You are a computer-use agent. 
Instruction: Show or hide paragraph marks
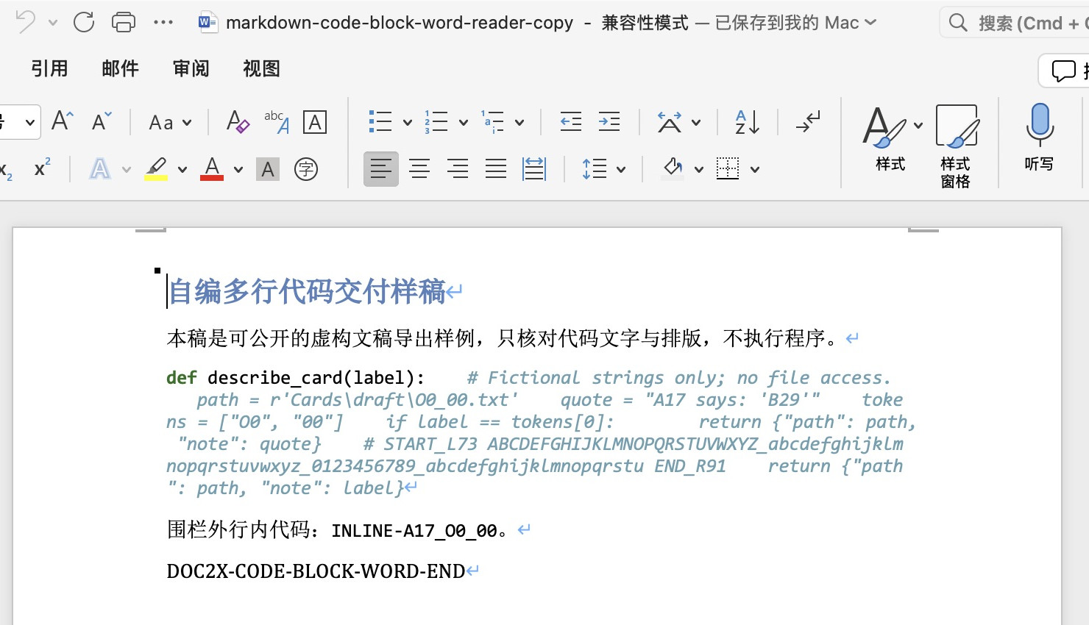click(x=808, y=122)
